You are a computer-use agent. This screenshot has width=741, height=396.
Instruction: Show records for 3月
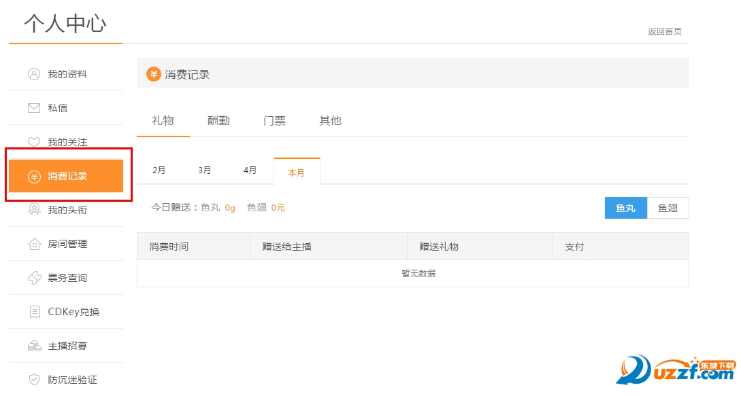tap(205, 170)
